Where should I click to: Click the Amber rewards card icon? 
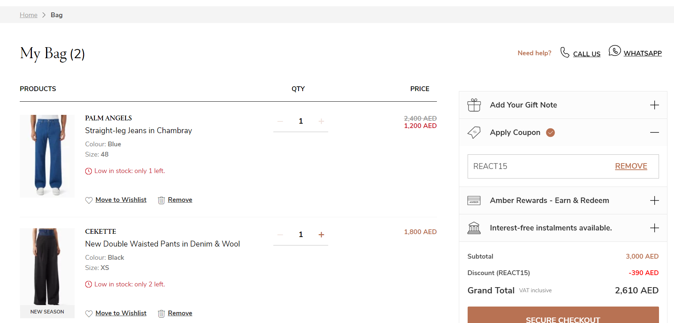[474, 200]
